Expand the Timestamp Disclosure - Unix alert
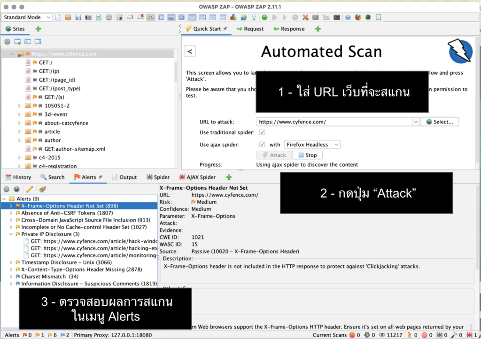This screenshot has height=339, width=481. click(x=11, y=262)
